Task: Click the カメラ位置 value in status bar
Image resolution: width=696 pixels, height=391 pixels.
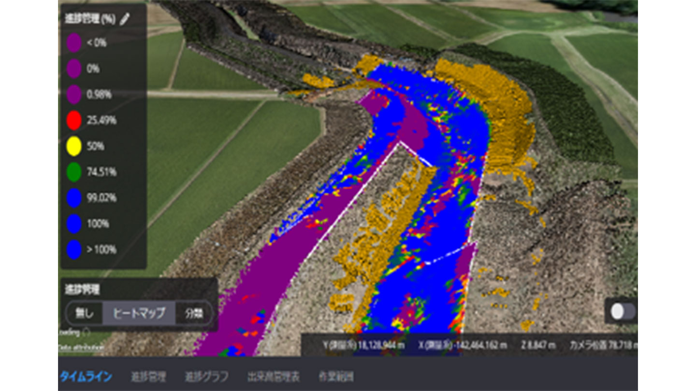Action: pyautogui.click(x=603, y=345)
